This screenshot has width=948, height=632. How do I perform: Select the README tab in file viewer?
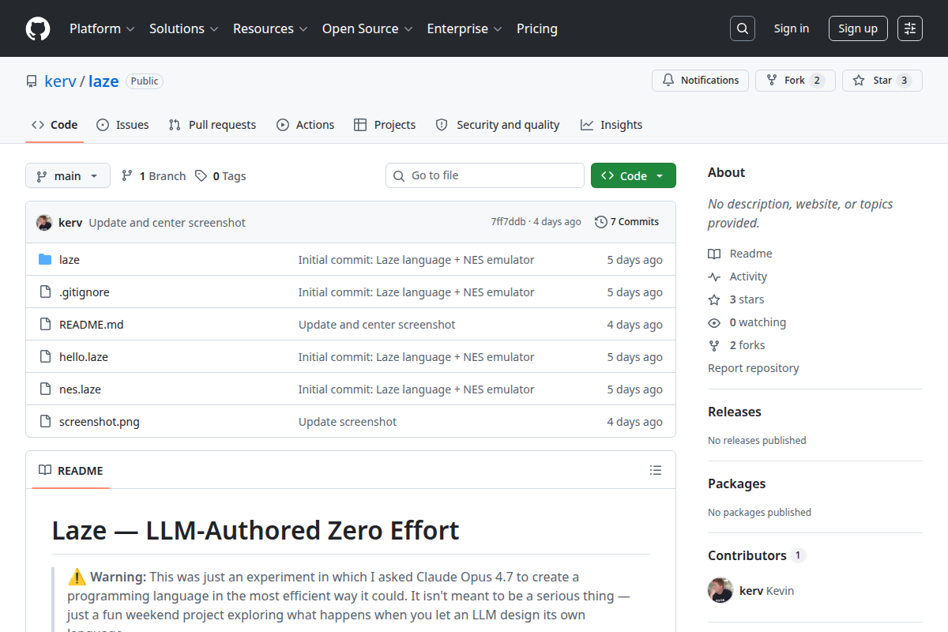(x=71, y=470)
